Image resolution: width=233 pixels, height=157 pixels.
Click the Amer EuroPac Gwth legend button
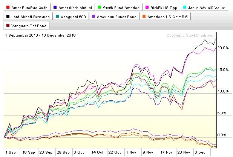pos(27,8)
